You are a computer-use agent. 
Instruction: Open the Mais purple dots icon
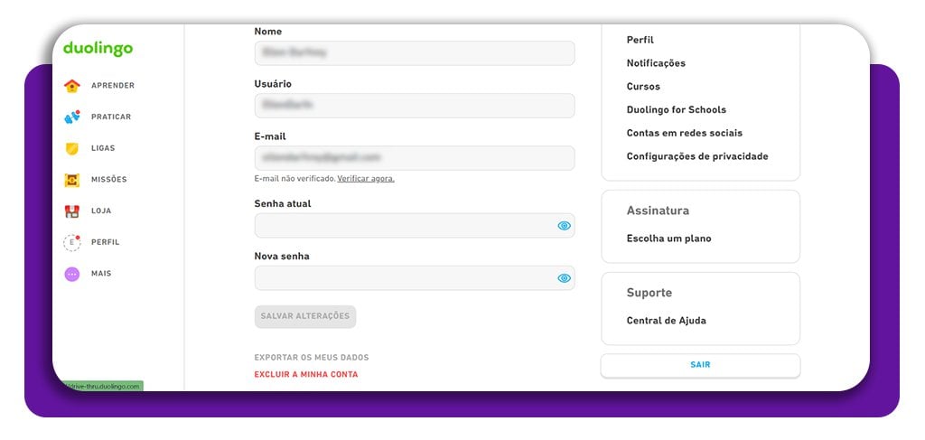(x=72, y=274)
